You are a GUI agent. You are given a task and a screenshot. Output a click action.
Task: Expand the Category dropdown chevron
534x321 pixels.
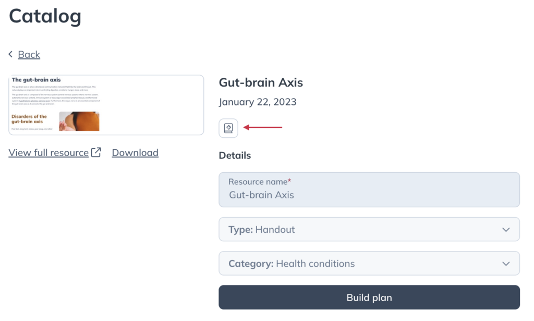point(506,264)
